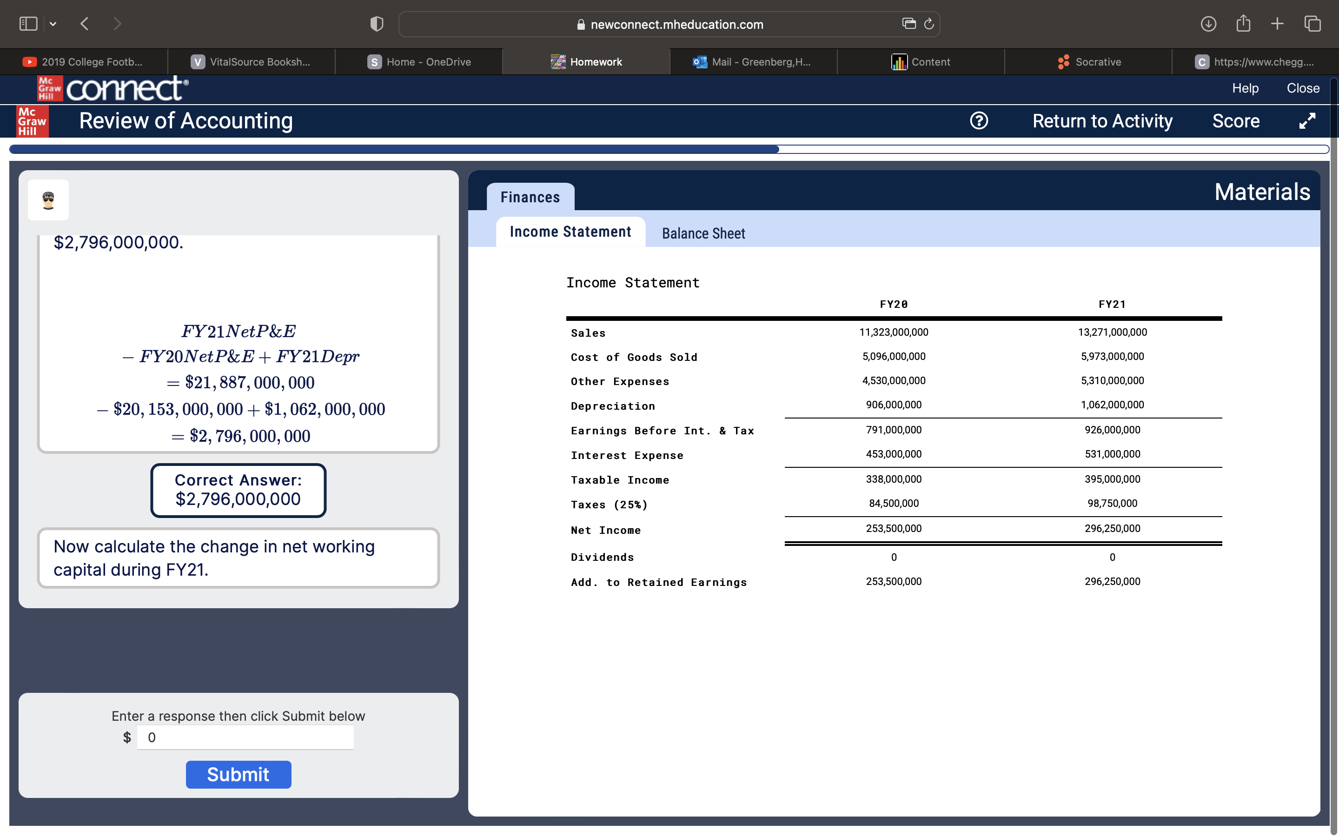Reload the page with the refresh icon
This screenshot has height=837, width=1339.
click(x=928, y=24)
